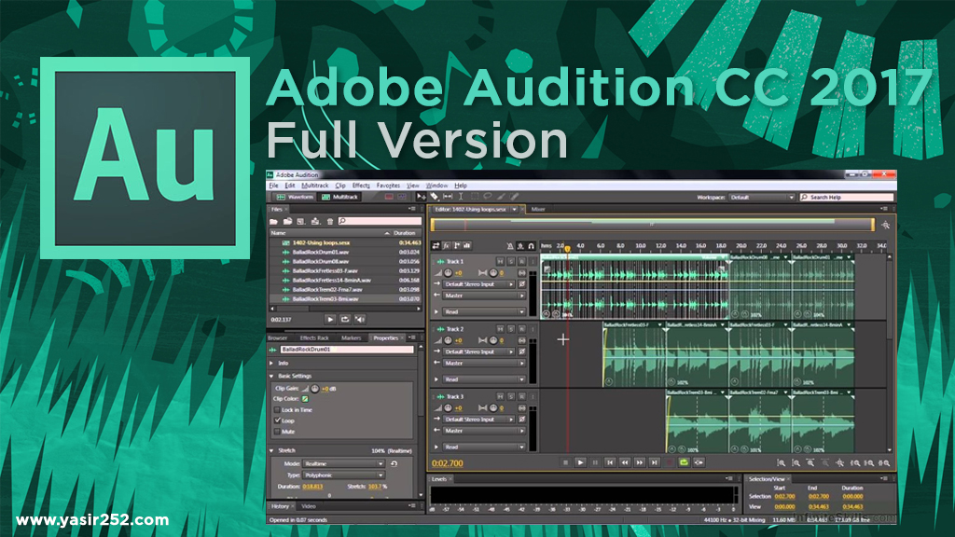Click the Track 1 volume knob
This screenshot has width=955, height=537.
(448, 273)
